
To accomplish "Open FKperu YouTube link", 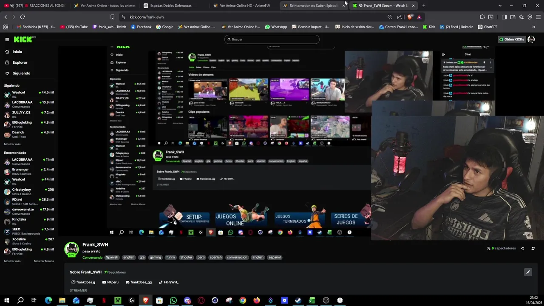I will coord(110,282).
